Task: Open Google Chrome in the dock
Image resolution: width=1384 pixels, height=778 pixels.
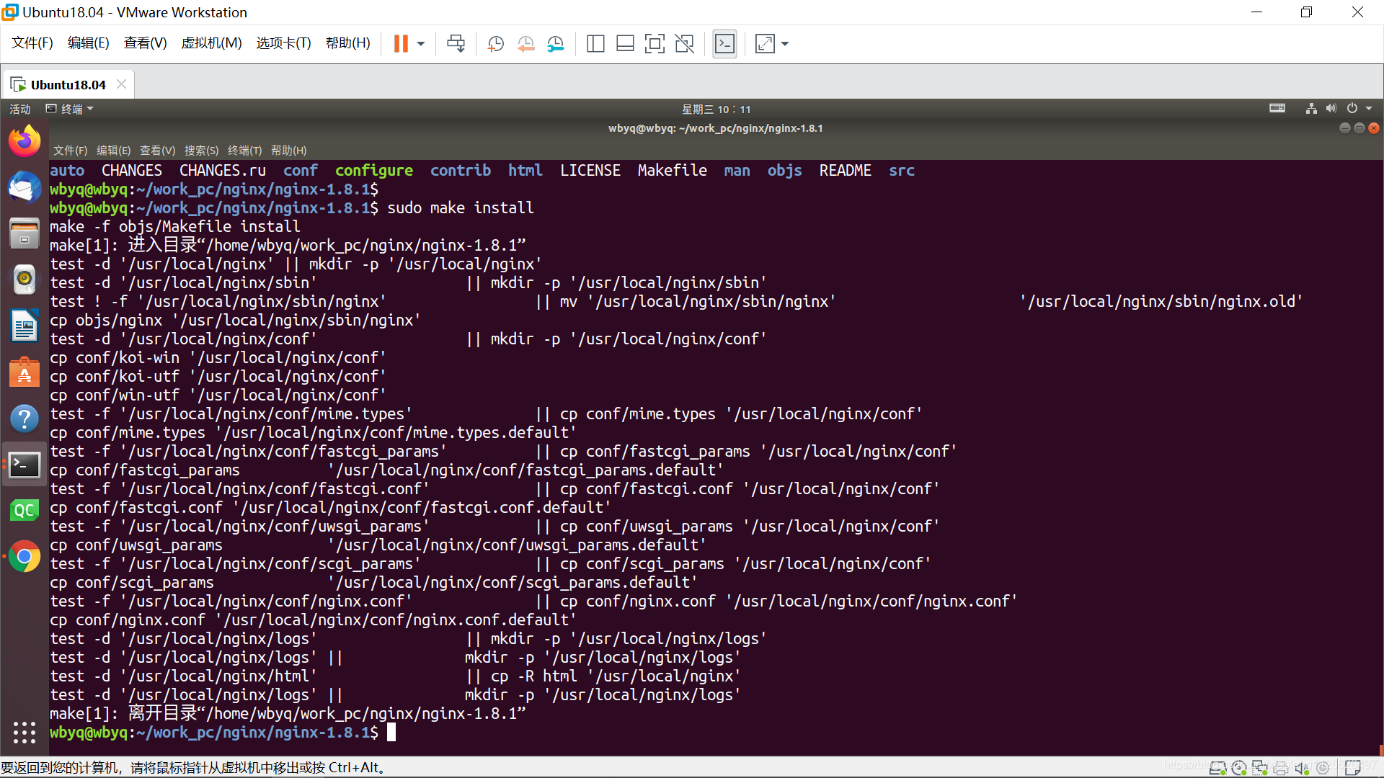Action: [25, 557]
